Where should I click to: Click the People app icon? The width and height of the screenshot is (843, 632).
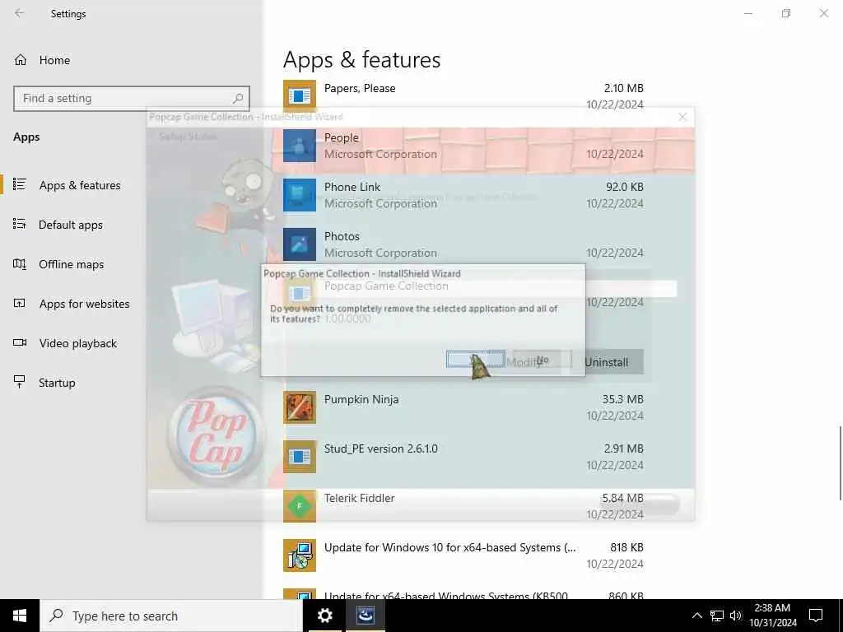tap(300, 146)
